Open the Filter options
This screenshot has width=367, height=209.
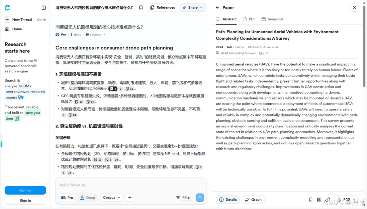tap(183, 197)
